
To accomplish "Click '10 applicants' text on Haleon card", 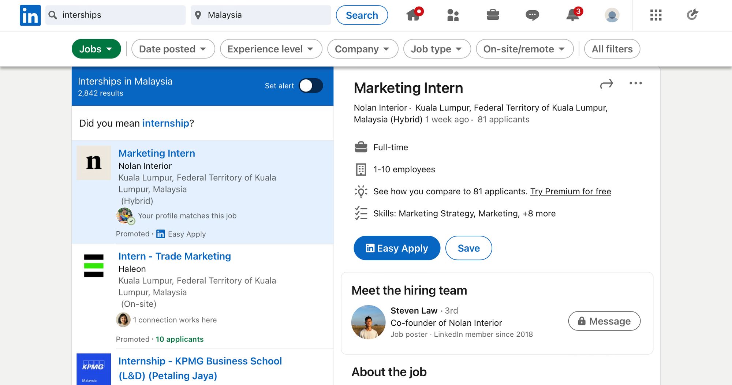I will [180, 339].
